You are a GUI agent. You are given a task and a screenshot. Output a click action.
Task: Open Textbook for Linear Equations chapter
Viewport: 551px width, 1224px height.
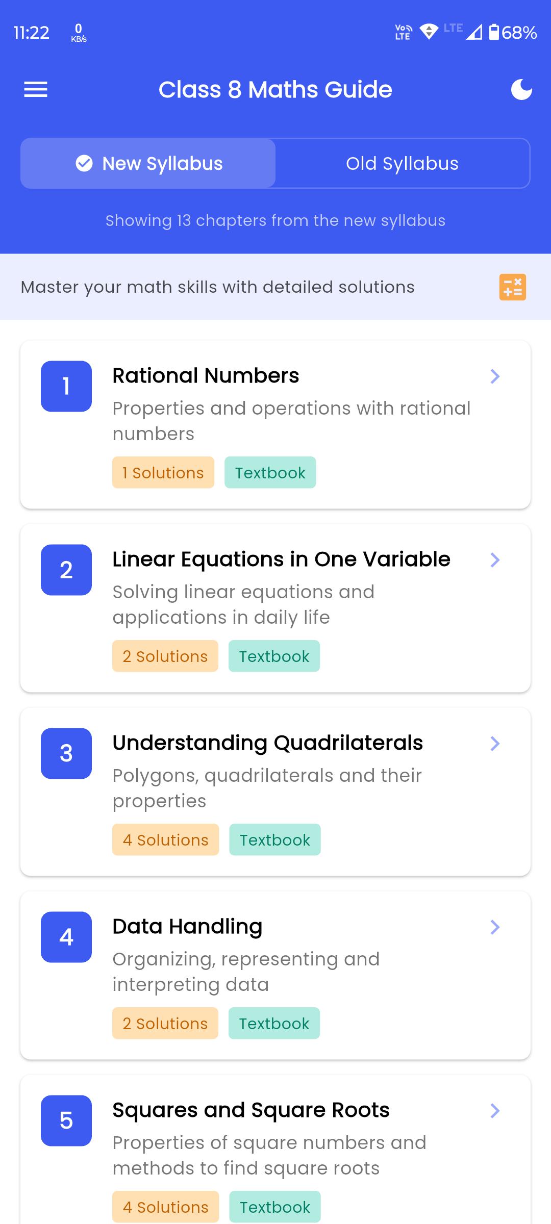[274, 656]
